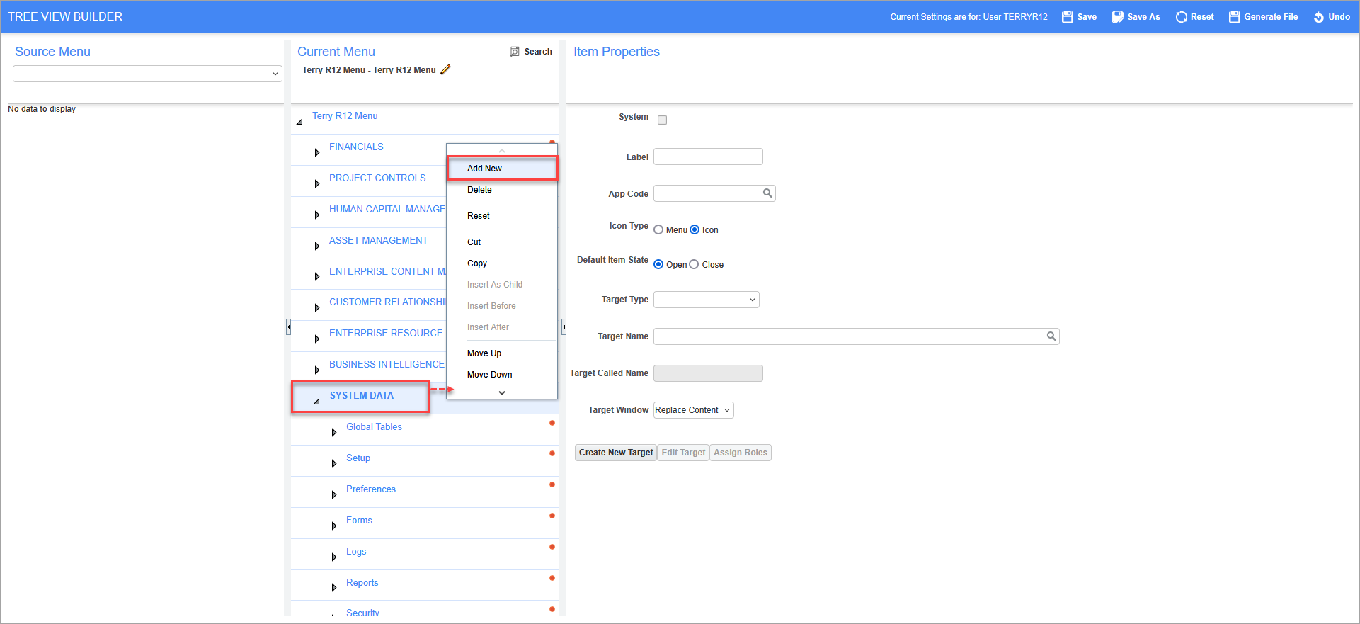Image resolution: width=1360 pixels, height=624 pixels.
Task: Select the ENTERPRISE RESOURCE item
Action: pyautogui.click(x=386, y=333)
